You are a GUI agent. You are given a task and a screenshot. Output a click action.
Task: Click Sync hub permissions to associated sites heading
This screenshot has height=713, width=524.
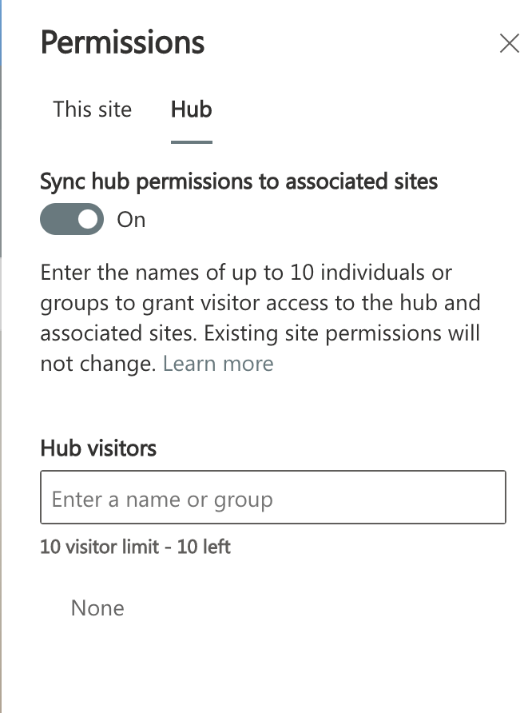[239, 181]
